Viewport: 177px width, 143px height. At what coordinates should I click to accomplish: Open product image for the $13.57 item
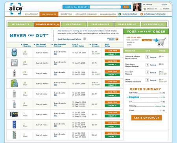14,83
